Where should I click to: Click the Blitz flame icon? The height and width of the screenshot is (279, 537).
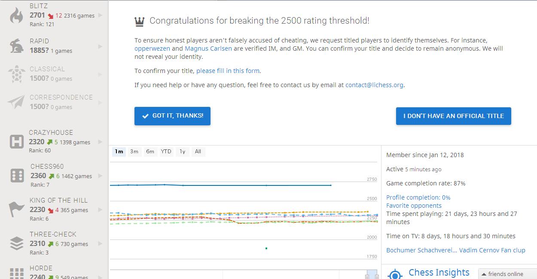(x=16, y=15)
